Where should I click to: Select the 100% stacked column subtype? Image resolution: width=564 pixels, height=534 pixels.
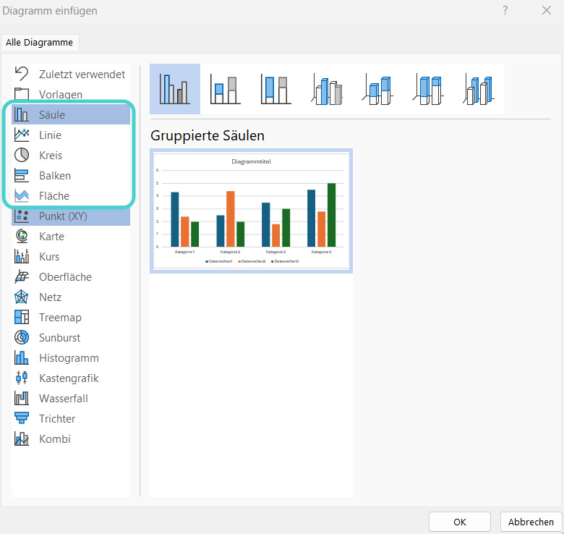[276, 89]
